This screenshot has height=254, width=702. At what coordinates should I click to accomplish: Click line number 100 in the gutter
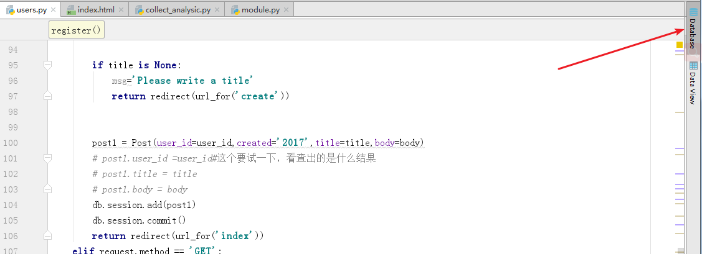pyautogui.click(x=11, y=143)
